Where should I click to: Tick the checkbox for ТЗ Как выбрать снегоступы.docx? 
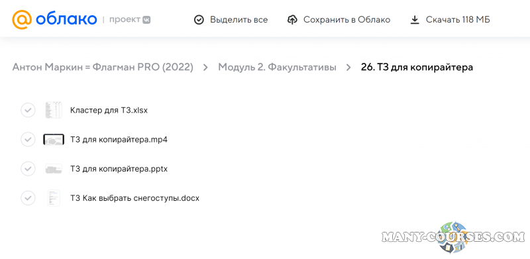[x=28, y=198]
